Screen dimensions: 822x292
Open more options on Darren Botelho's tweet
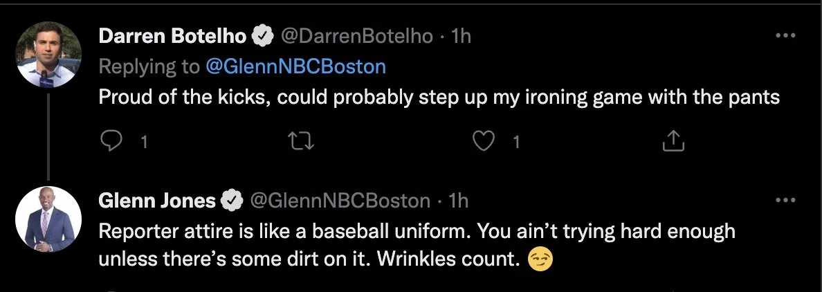click(785, 36)
